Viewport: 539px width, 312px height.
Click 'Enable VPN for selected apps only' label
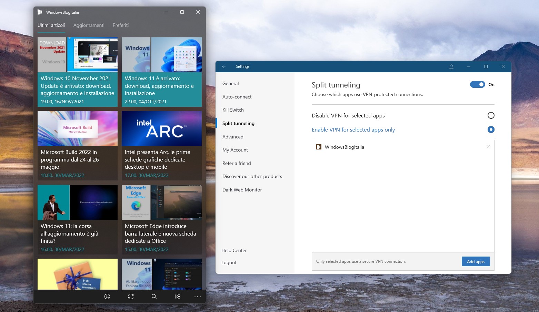[x=353, y=130]
